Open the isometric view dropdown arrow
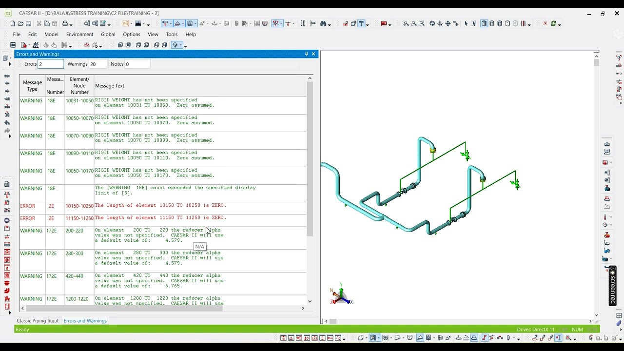The width and height of the screenshot is (624, 351). tap(180, 45)
